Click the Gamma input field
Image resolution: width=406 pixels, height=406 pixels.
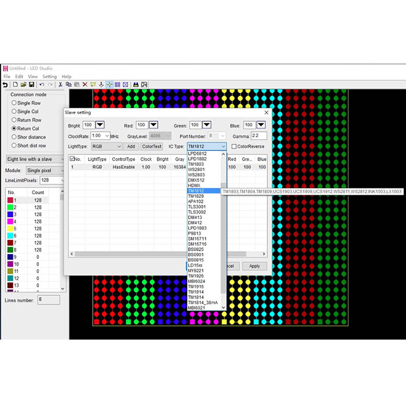click(259, 136)
